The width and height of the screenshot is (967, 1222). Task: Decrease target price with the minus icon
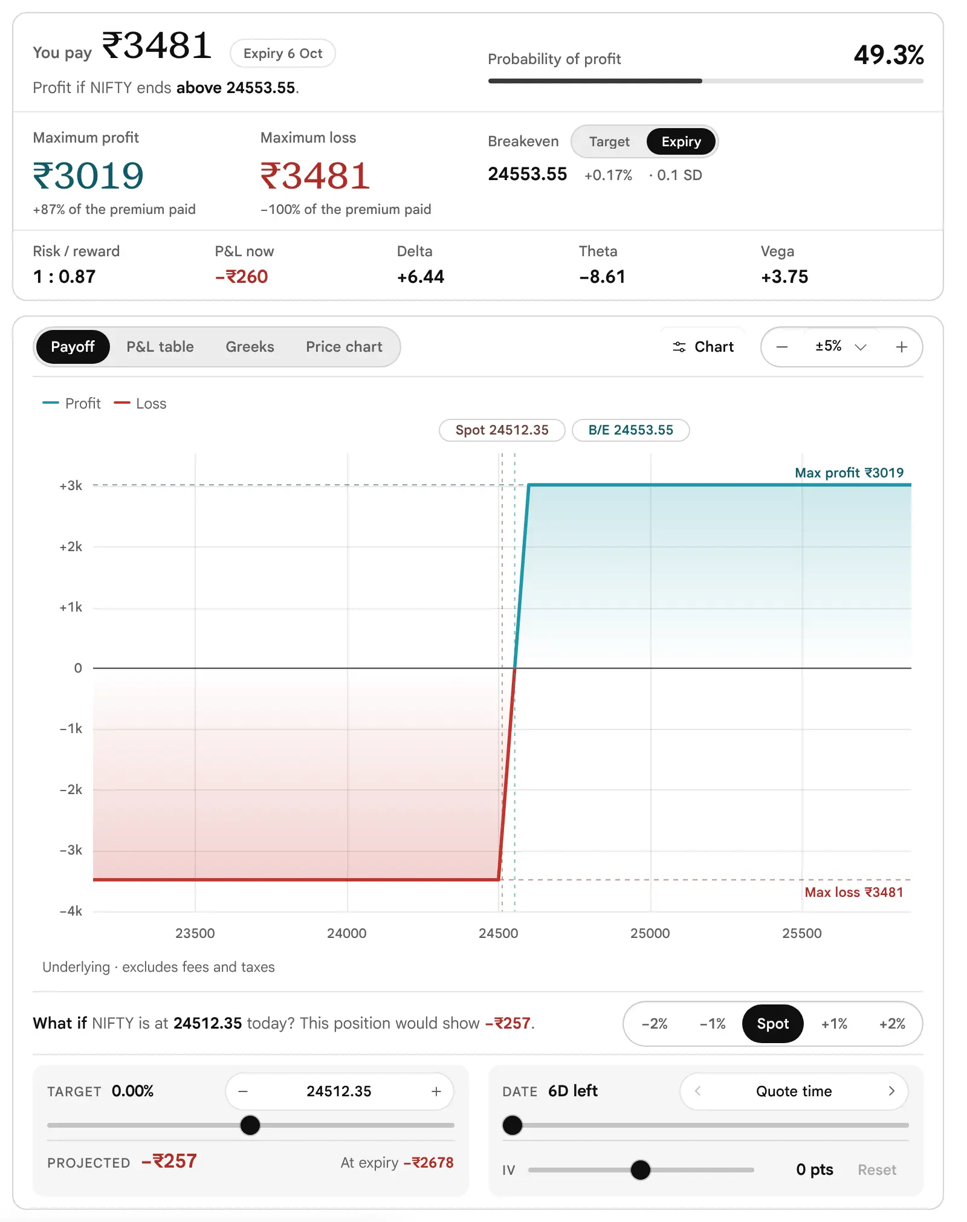click(x=243, y=1091)
